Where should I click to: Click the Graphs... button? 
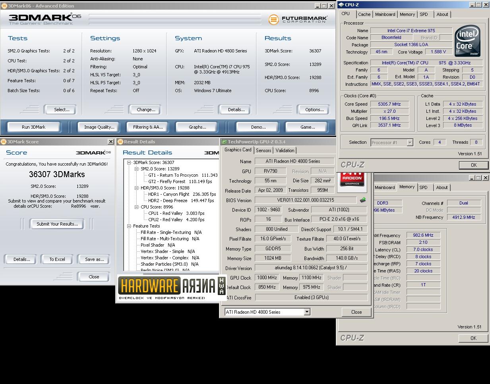click(x=198, y=127)
